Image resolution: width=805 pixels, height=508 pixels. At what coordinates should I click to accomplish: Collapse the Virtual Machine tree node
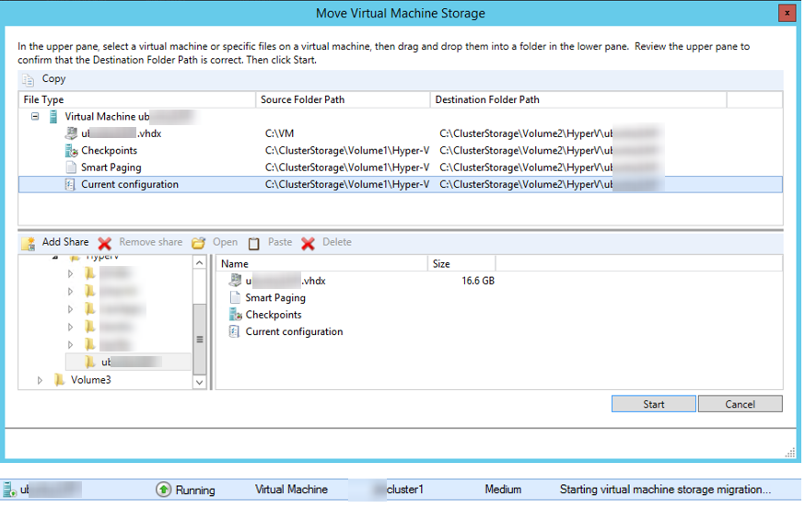coord(35,117)
